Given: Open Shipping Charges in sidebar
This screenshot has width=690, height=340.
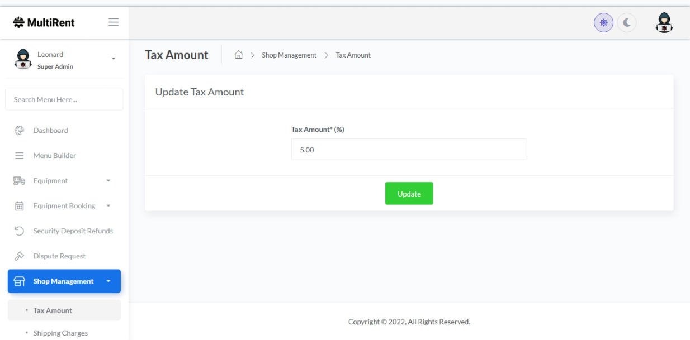Looking at the screenshot, I should [60, 333].
